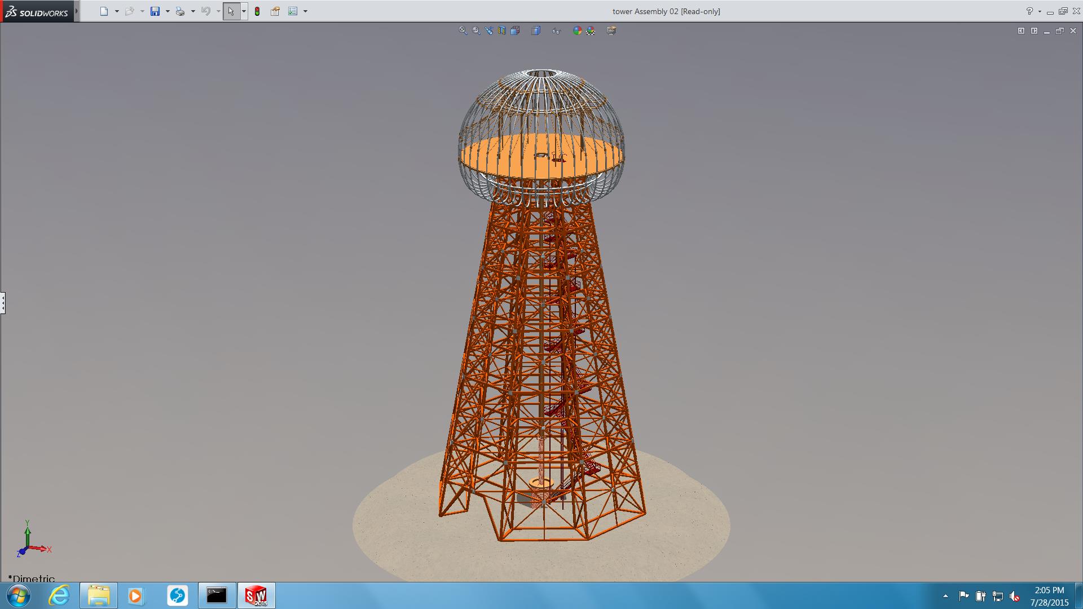Click the Zoom to Fit magnifier icon
Image resolution: width=1083 pixels, height=609 pixels.
click(x=463, y=30)
